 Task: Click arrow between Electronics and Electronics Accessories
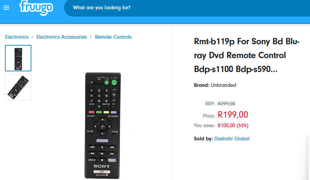[32, 37]
